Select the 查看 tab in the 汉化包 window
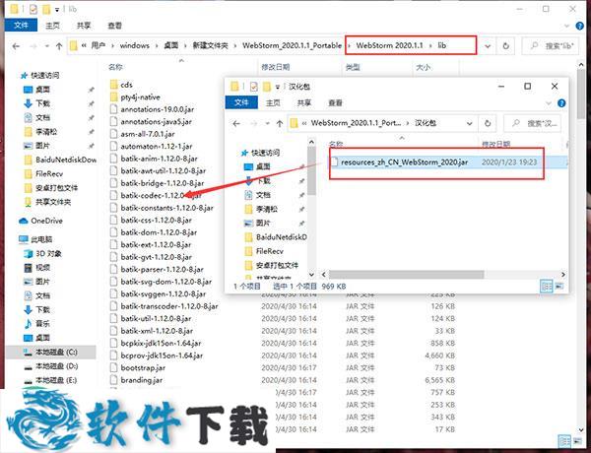This screenshot has width=591, height=453. click(335, 102)
